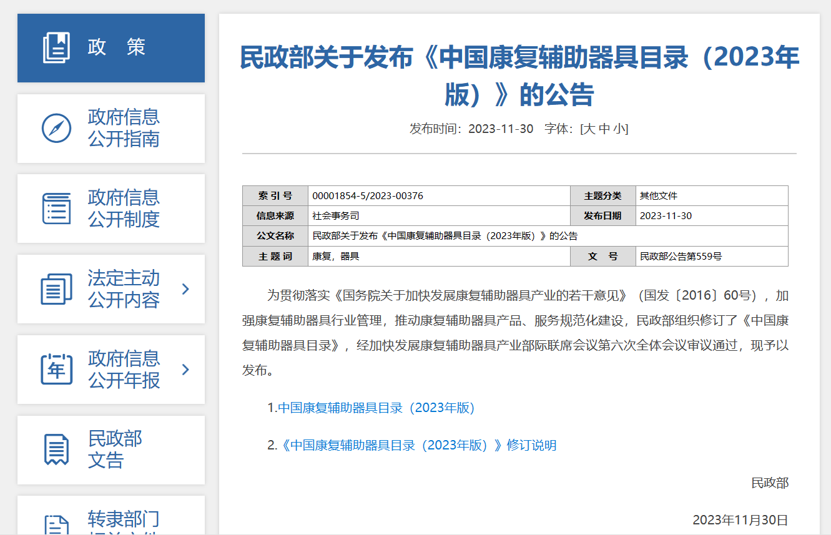This screenshot has width=831, height=535.
Task: Set font size to small (小)
Action: click(x=618, y=129)
